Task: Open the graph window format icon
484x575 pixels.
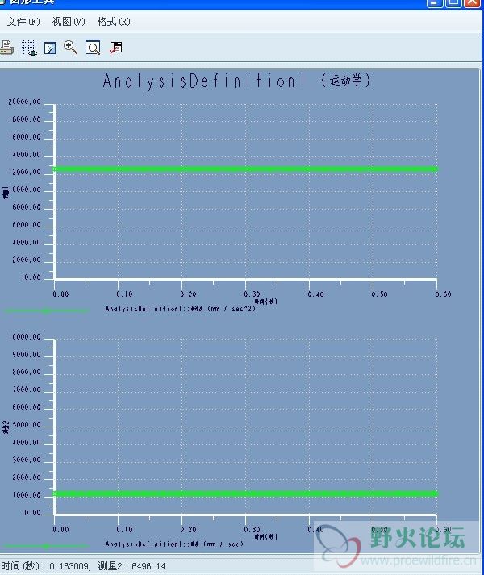Action: [50, 48]
